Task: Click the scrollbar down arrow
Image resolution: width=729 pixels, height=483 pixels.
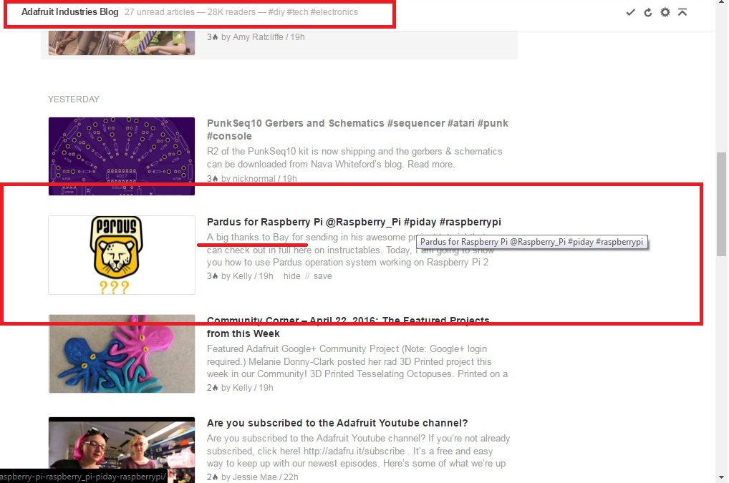Action: (x=721, y=477)
